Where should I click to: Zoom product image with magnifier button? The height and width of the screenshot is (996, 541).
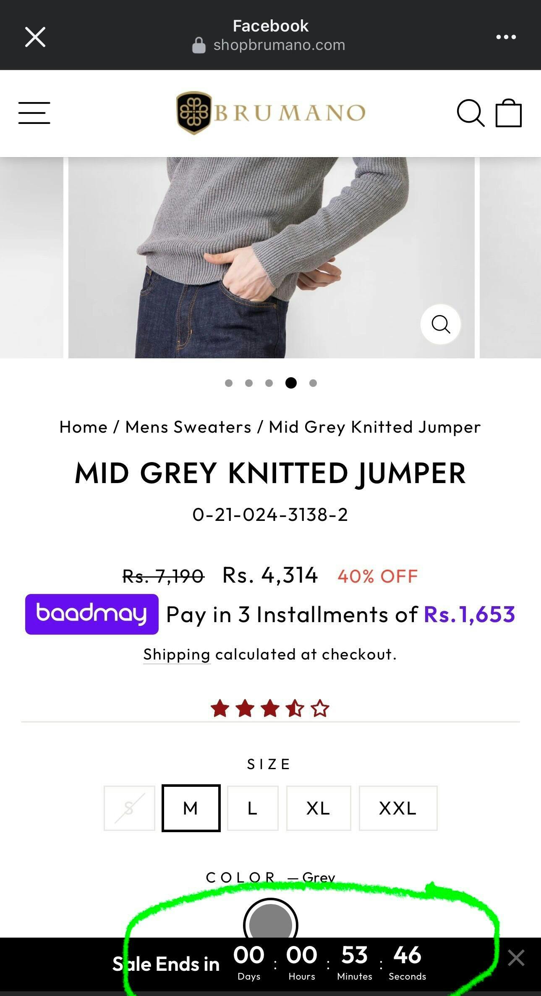(x=441, y=324)
